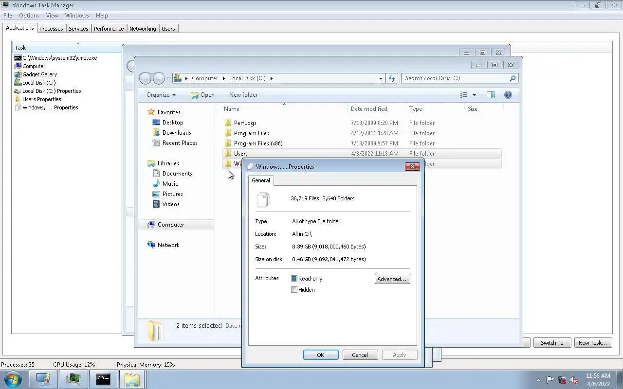Click the Computer breadcrumb in address bar

click(205, 78)
